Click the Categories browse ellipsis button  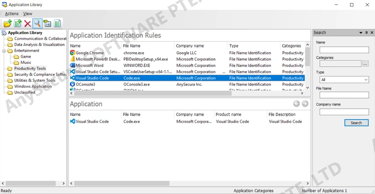[366, 63]
